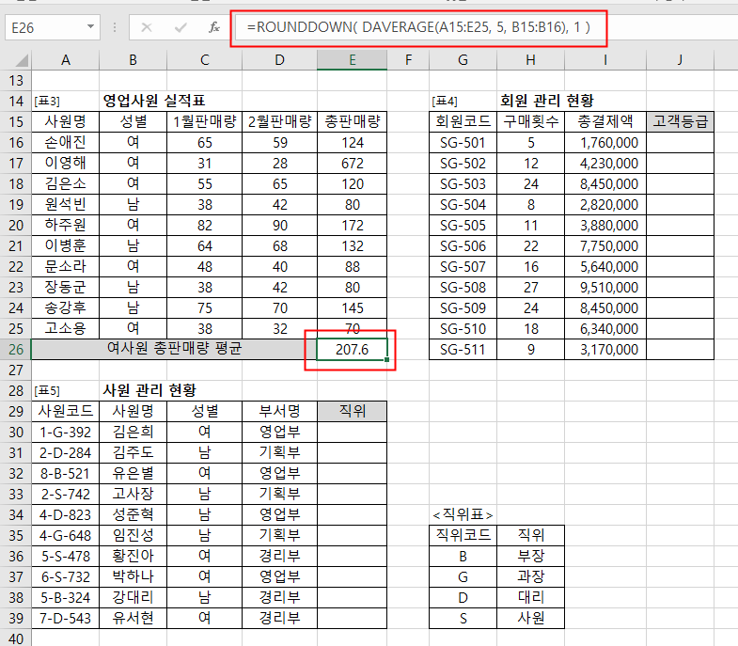The width and height of the screenshot is (738, 646).
Task: Click the <직위표> label cell
Action: [463, 514]
